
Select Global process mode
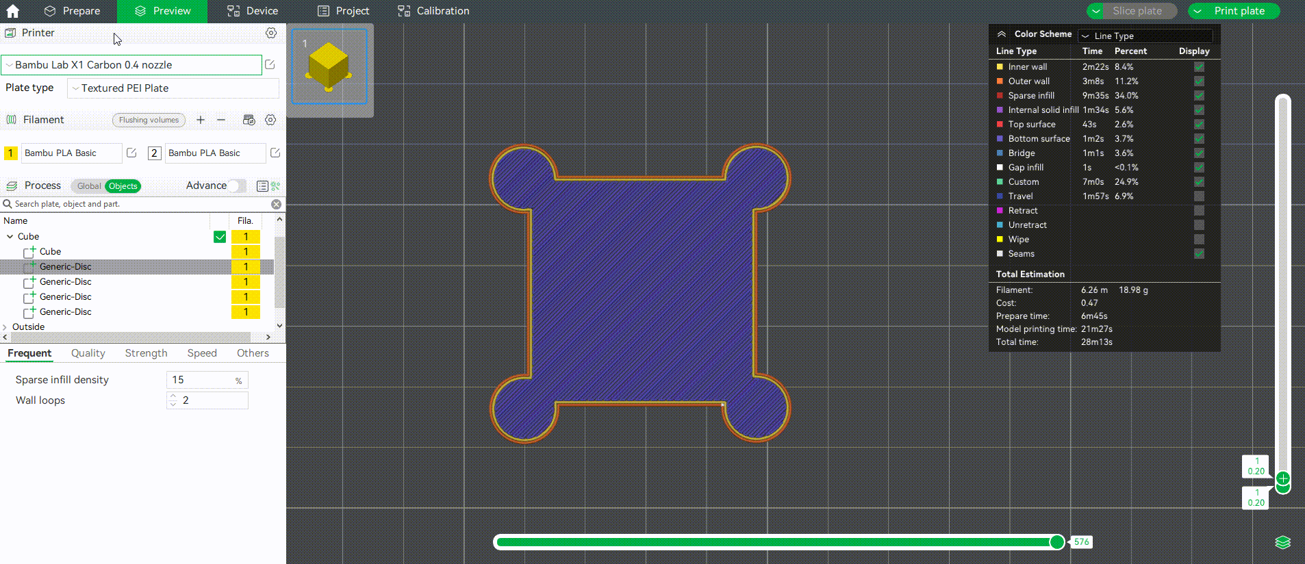point(88,186)
